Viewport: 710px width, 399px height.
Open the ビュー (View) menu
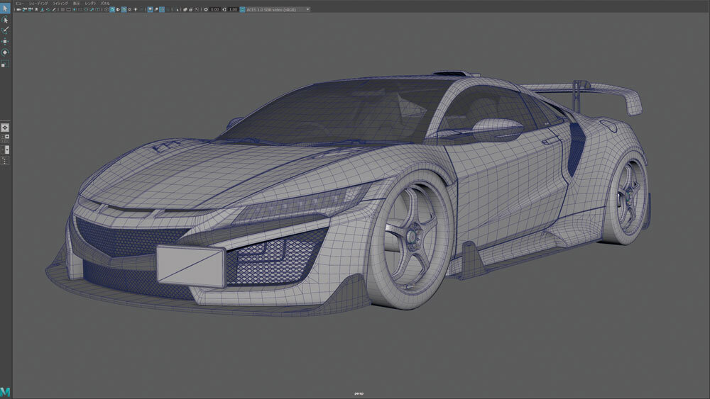pyautogui.click(x=19, y=4)
